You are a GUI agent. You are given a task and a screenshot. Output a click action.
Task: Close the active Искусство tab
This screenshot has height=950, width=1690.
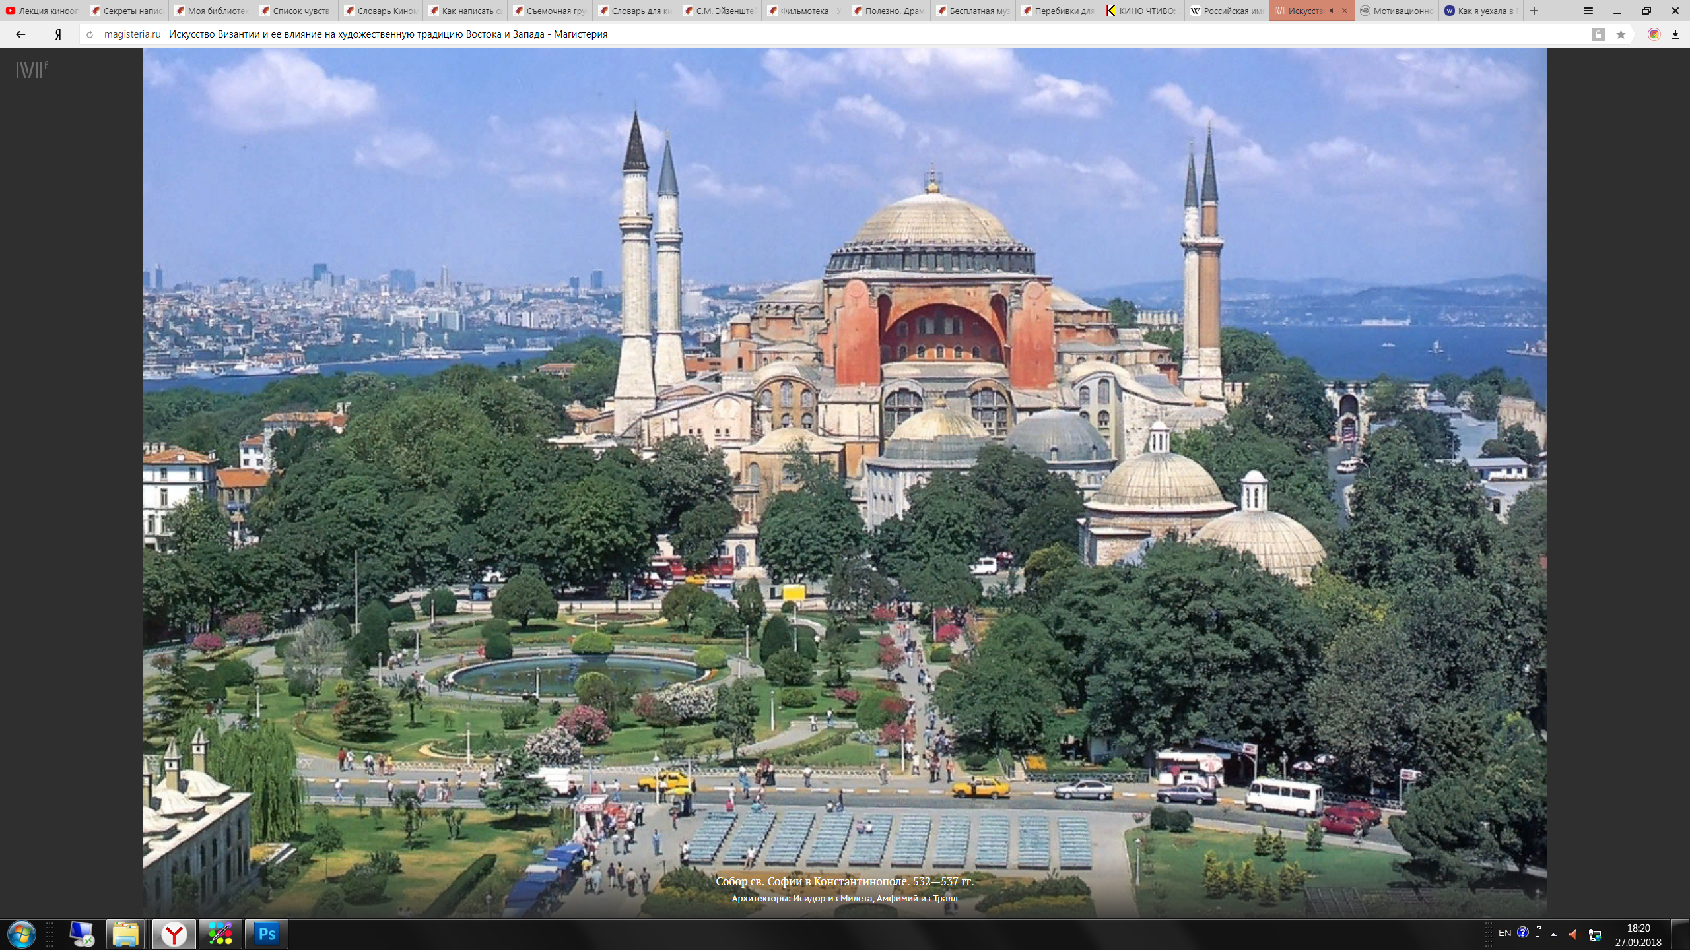point(1345,11)
